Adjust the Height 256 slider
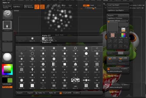Image resolution: width=146 pixels, height=98 pixels. click(x=123, y=58)
